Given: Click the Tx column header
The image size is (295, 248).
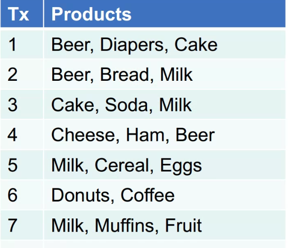Looking at the screenshot, I should (x=19, y=14).
